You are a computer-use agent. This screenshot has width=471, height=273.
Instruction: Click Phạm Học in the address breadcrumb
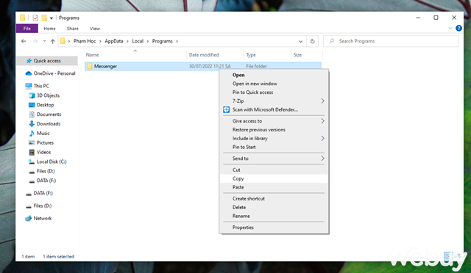click(85, 41)
